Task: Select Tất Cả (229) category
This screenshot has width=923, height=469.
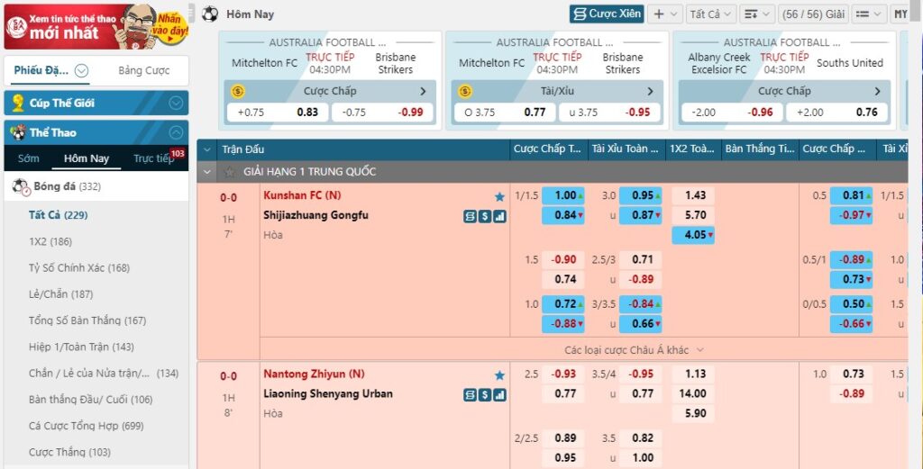Action: click(58, 215)
